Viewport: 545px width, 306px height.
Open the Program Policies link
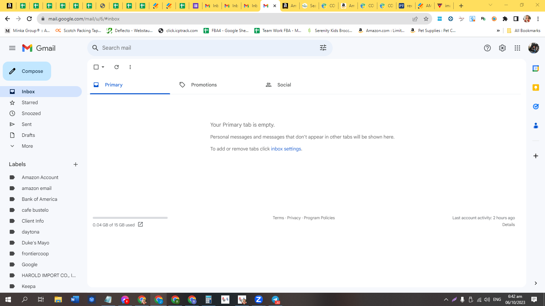coord(319,218)
